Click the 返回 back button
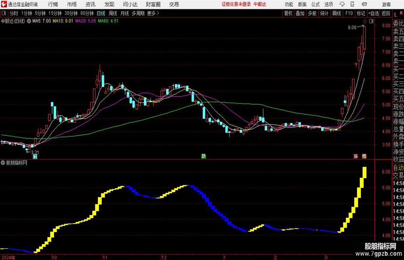 click(x=386, y=13)
